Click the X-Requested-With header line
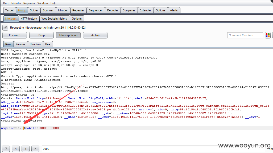 (x=31, y=80)
